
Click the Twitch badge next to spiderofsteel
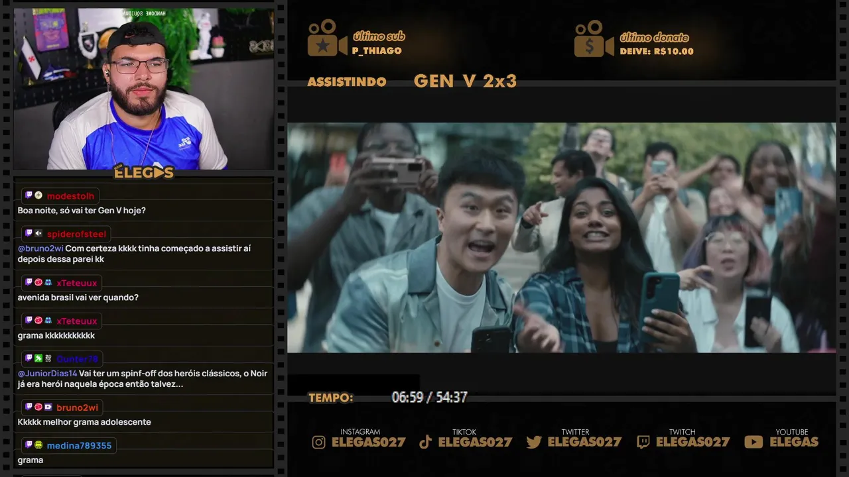(29, 233)
